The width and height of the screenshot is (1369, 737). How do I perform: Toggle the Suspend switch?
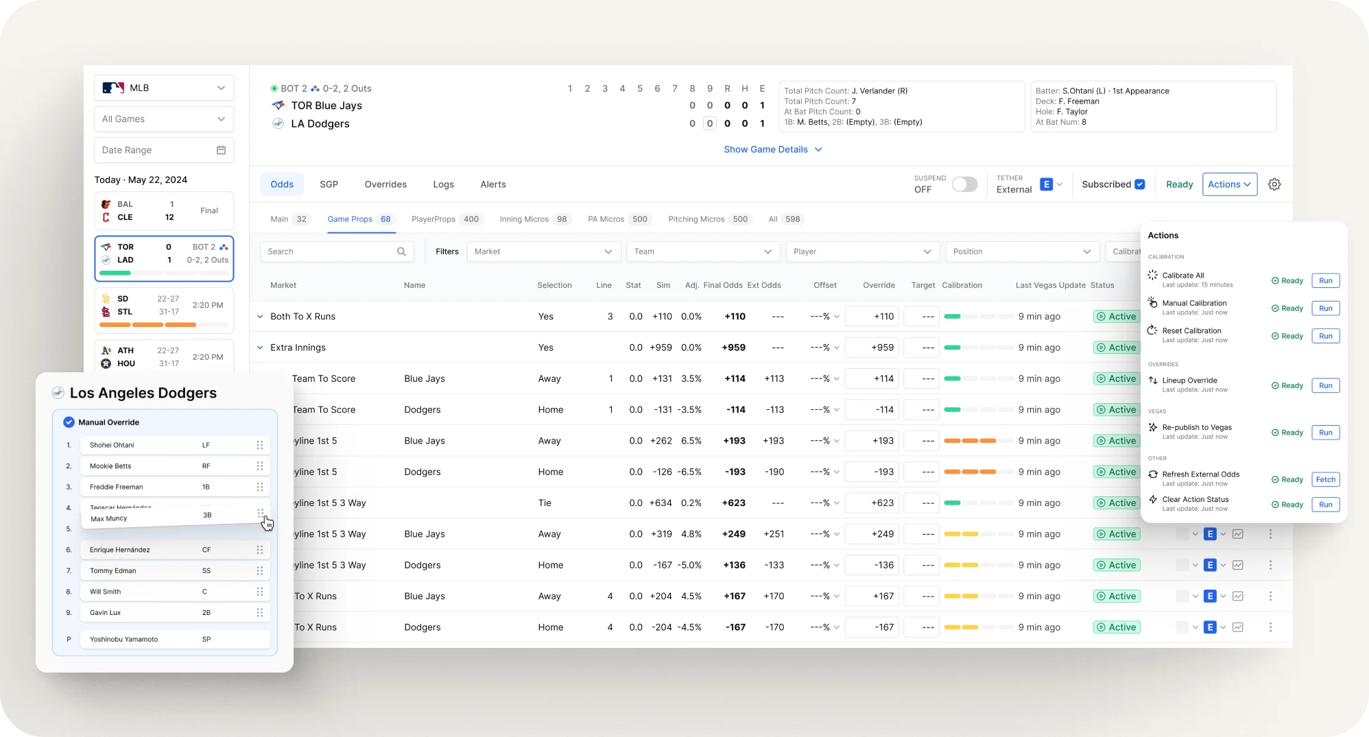pyautogui.click(x=964, y=184)
